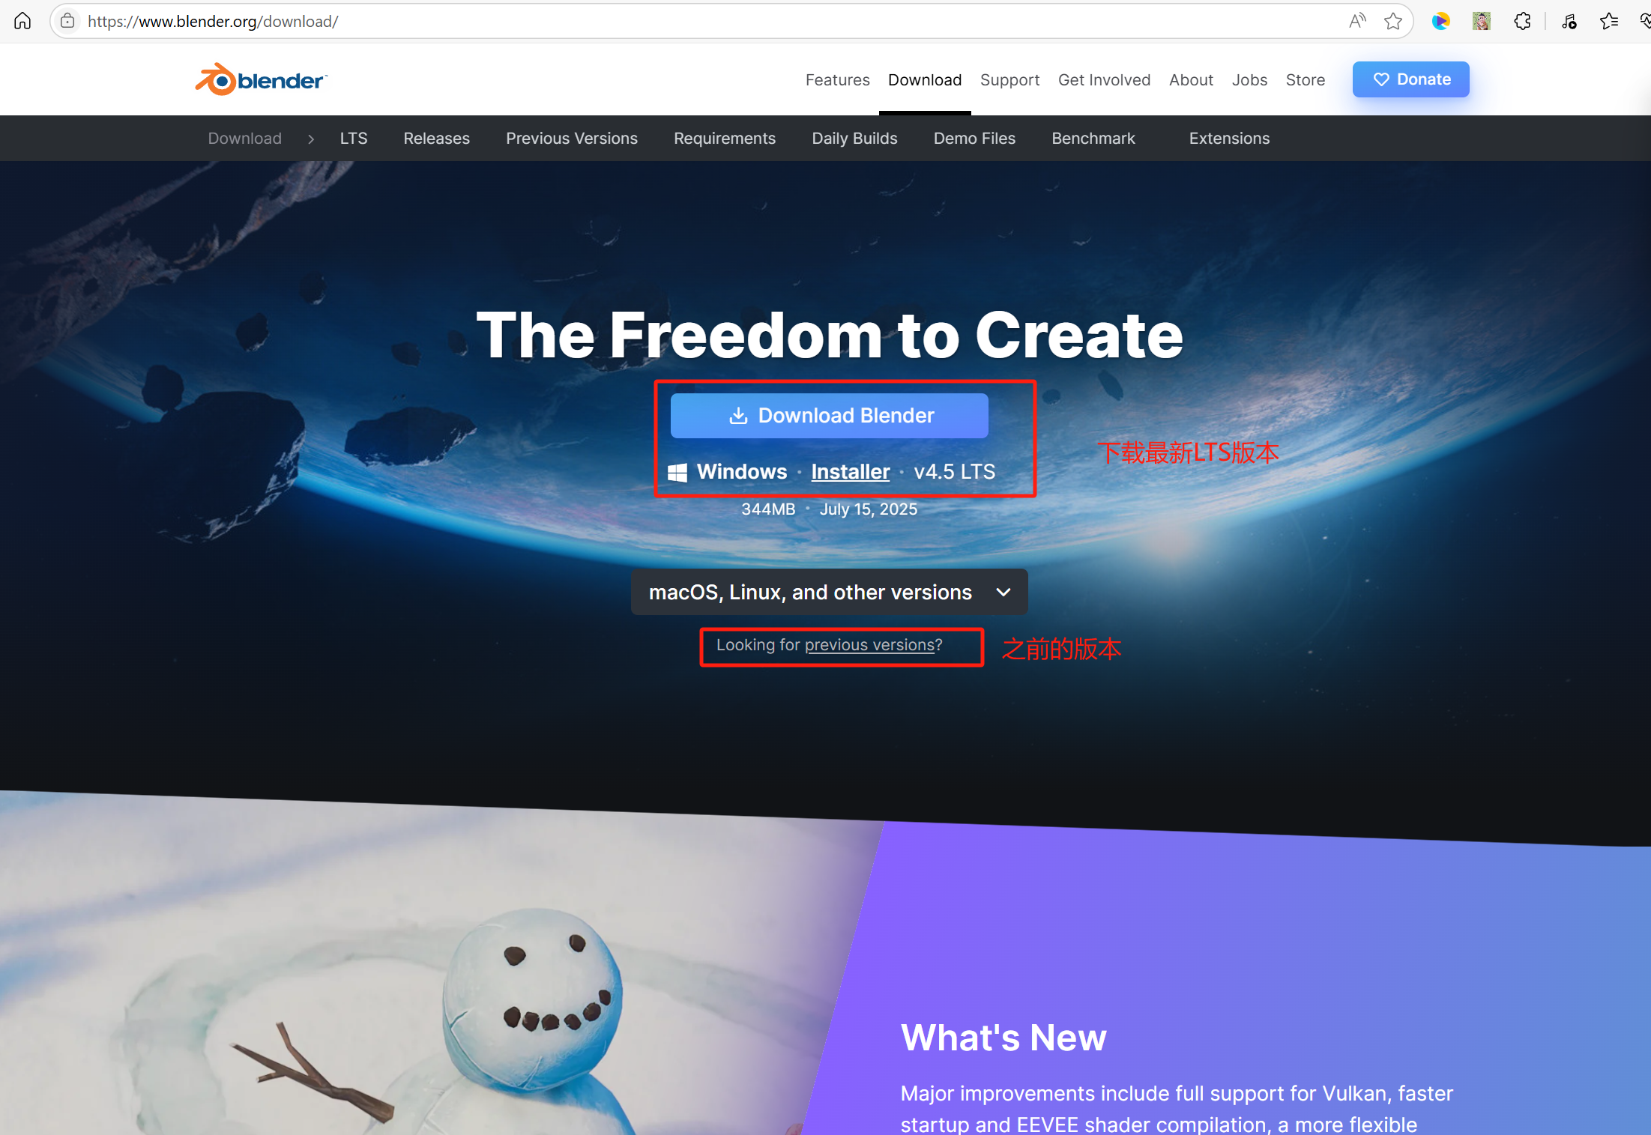This screenshot has width=1651, height=1135.
Task: Click the Download Blender button
Action: tap(829, 416)
